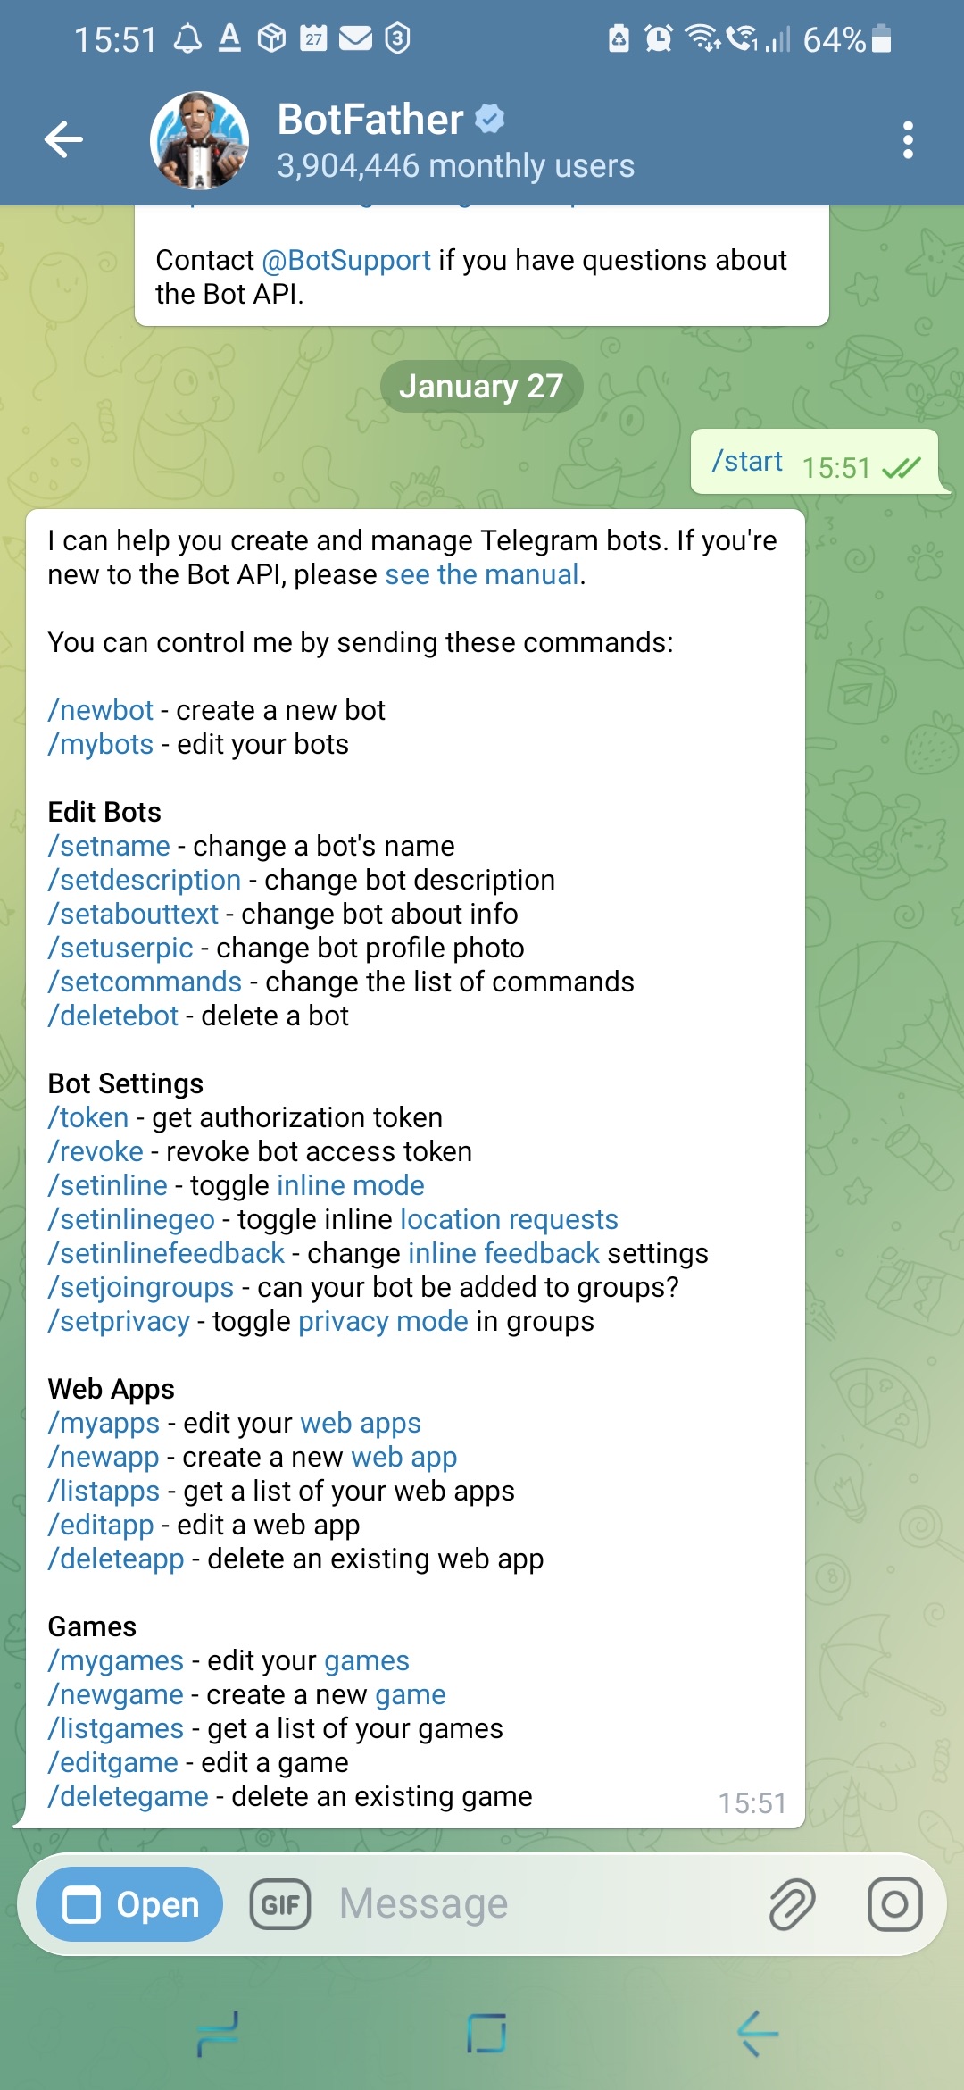Tap the /setprivacy command link
964x2090 pixels.
[x=119, y=1321]
